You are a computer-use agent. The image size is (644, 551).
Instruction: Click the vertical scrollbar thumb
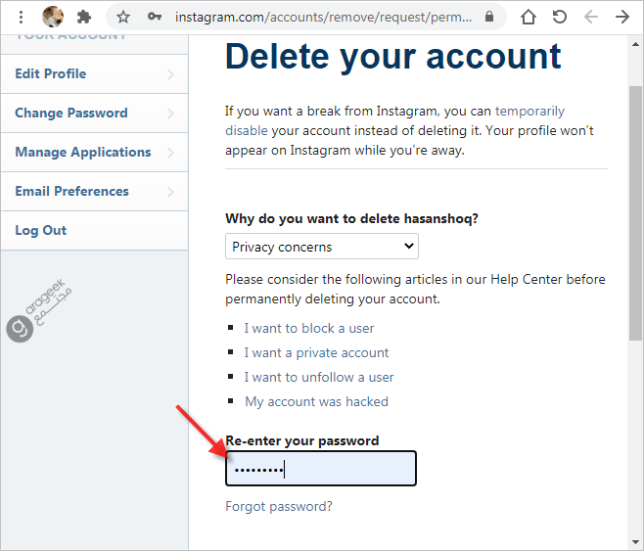tap(635, 213)
